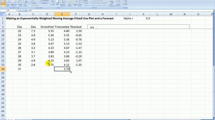Click the Select All corner button
215x120 pixels.
[3, 14]
